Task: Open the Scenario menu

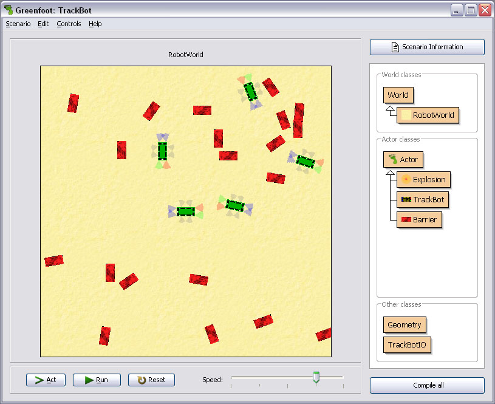Action: (x=18, y=24)
